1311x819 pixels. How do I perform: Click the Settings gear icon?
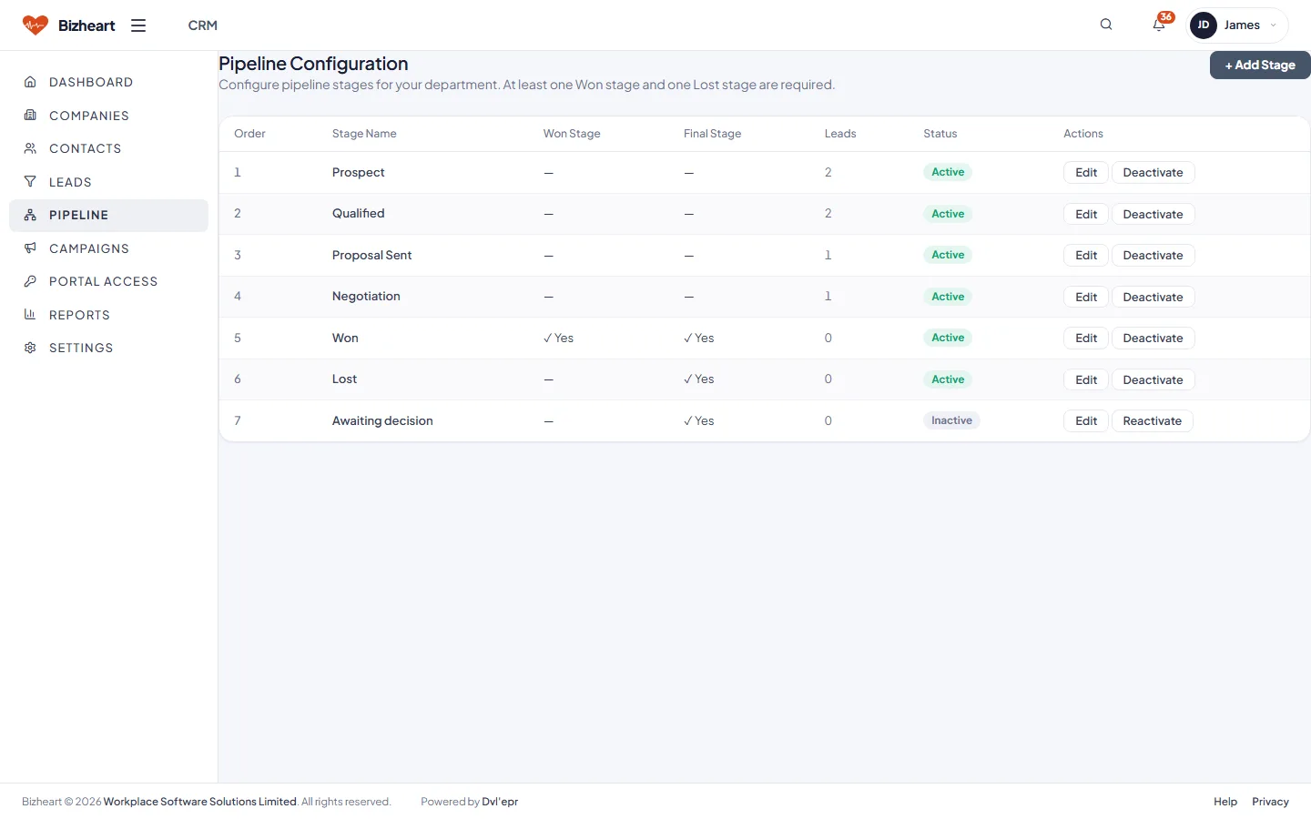pyautogui.click(x=30, y=348)
